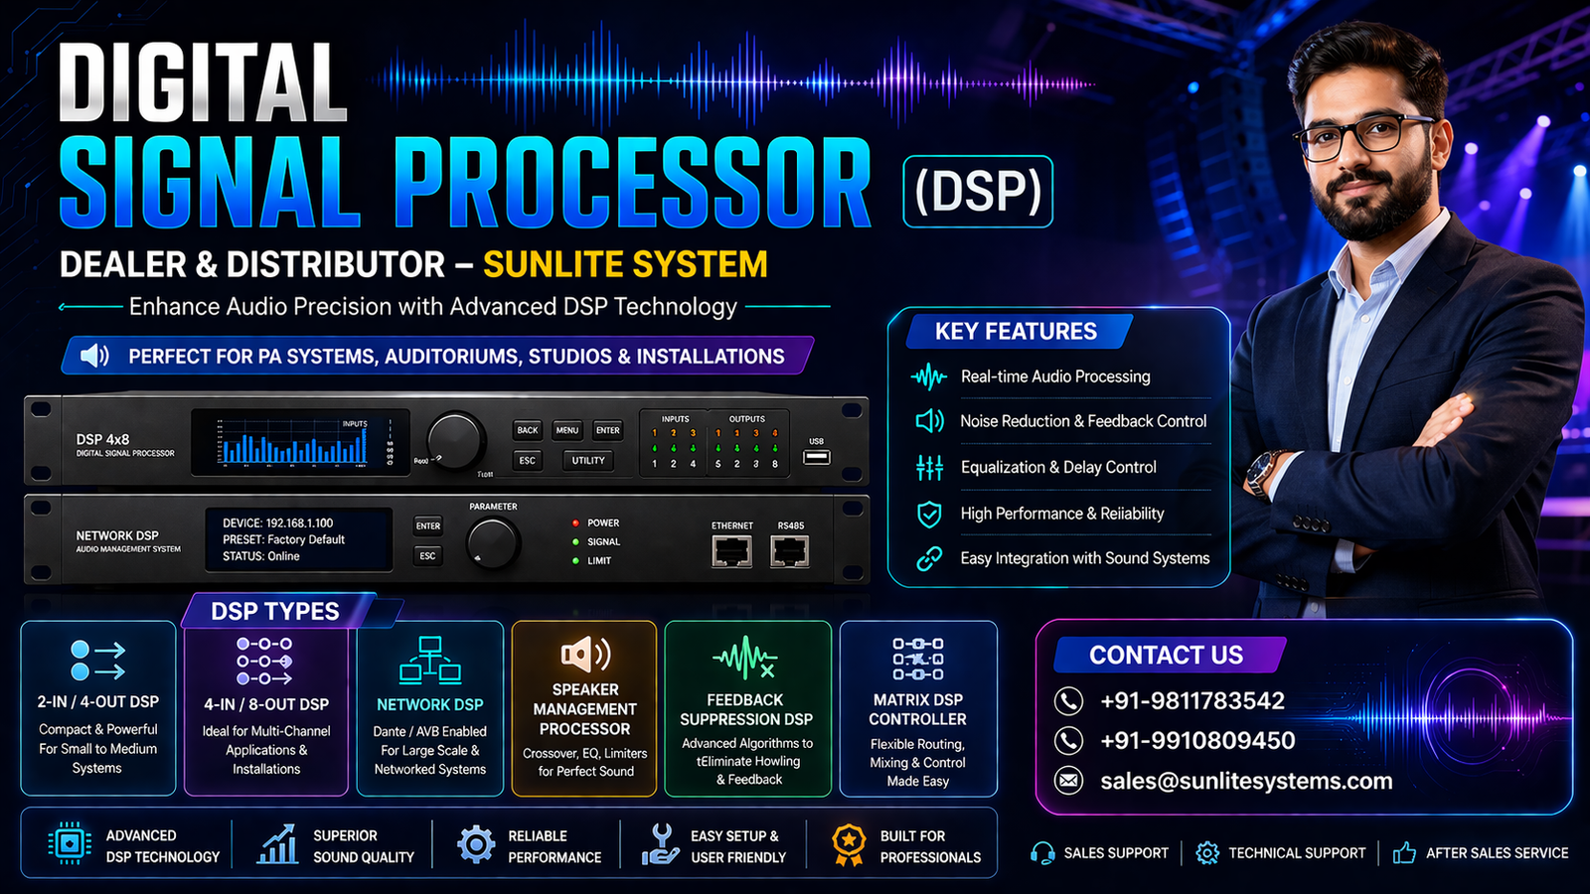Viewport: 1590px width, 894px height.
Task: Click the "DEALER & DISTRIBUTOR" heading text
Action: click(x=252, y=264)
